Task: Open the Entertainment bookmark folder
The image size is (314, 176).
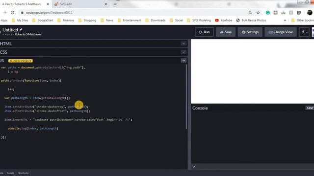Action: tap(130, 21)
